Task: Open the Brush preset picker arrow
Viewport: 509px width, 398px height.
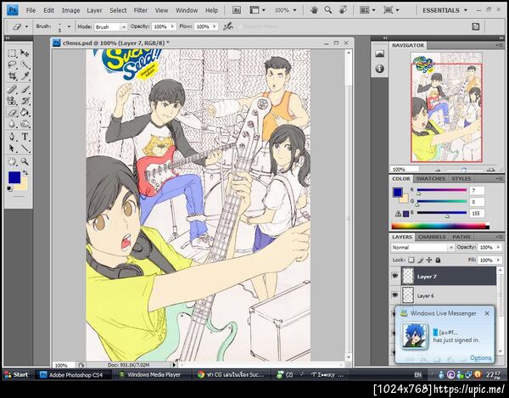Action: (69, 26)
